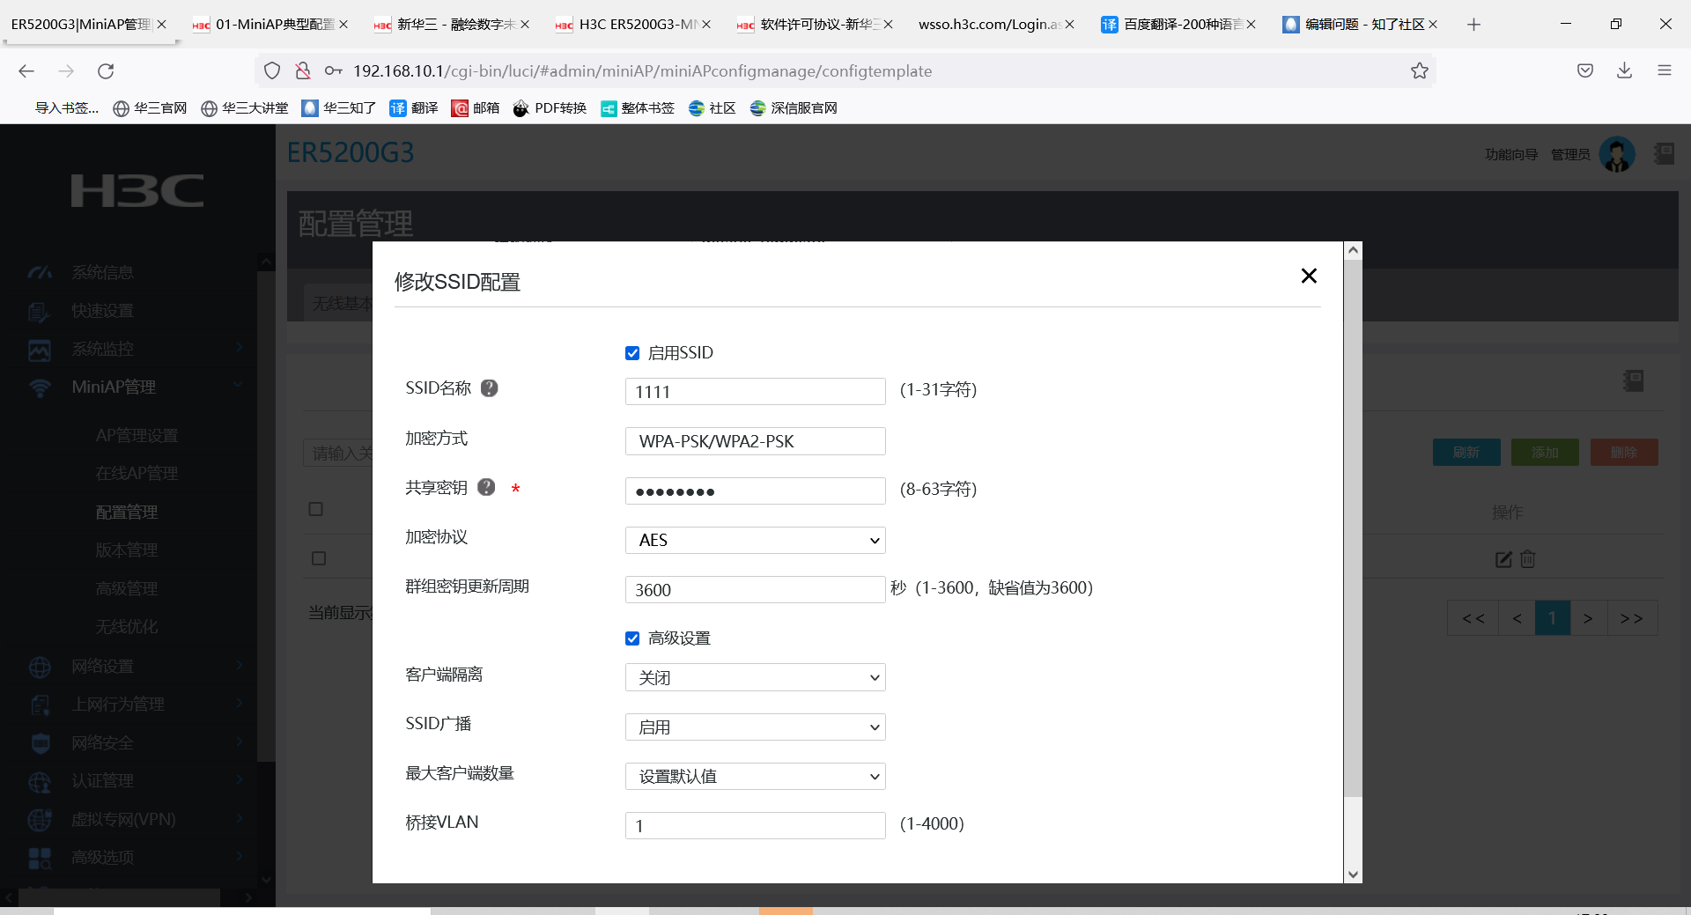Click the 加密方式 WPA-PSK/WPA2-PSK field
1691x915 pixels.
[755, 441]
